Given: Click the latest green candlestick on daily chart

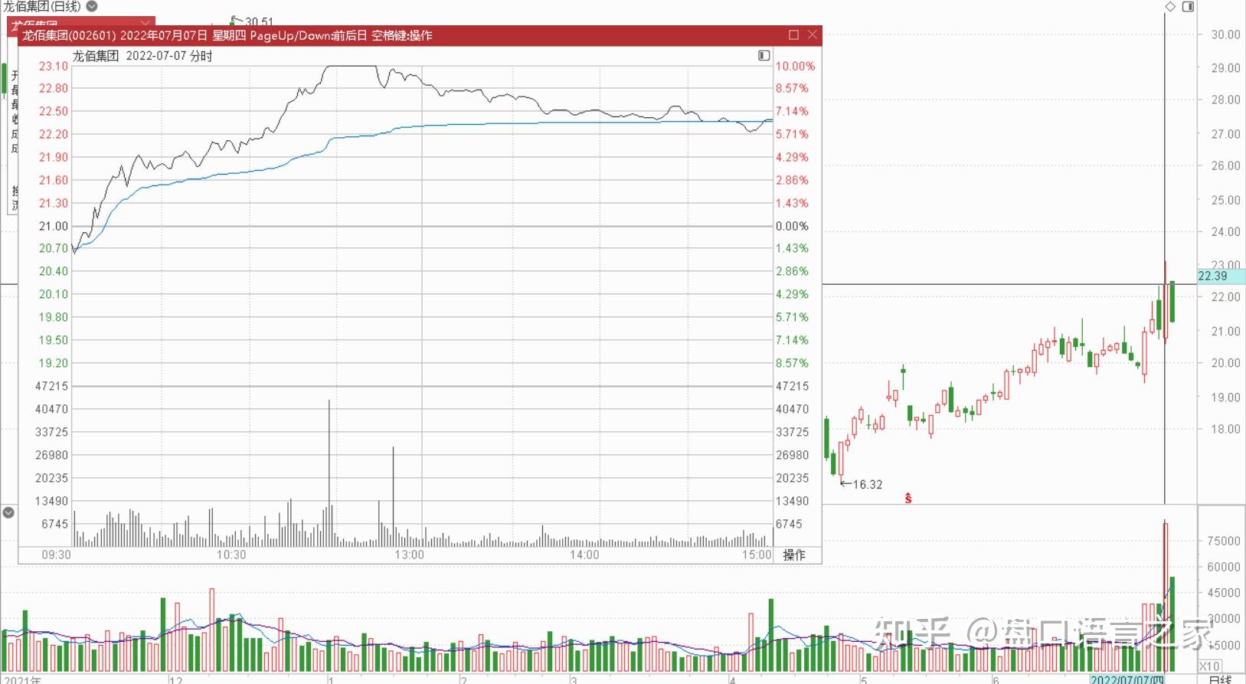Looking at the screenshot, I should point(1172,301).
